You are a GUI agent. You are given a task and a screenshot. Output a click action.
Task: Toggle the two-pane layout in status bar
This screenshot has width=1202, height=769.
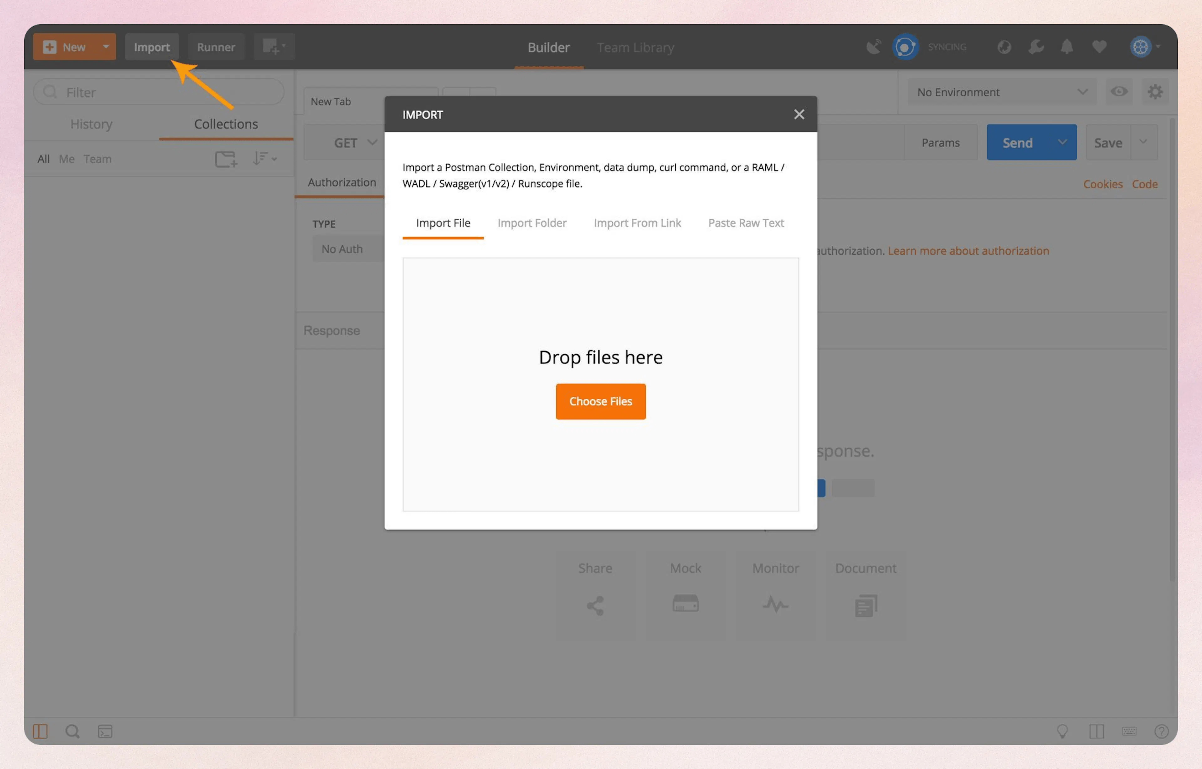(1097, 731)
